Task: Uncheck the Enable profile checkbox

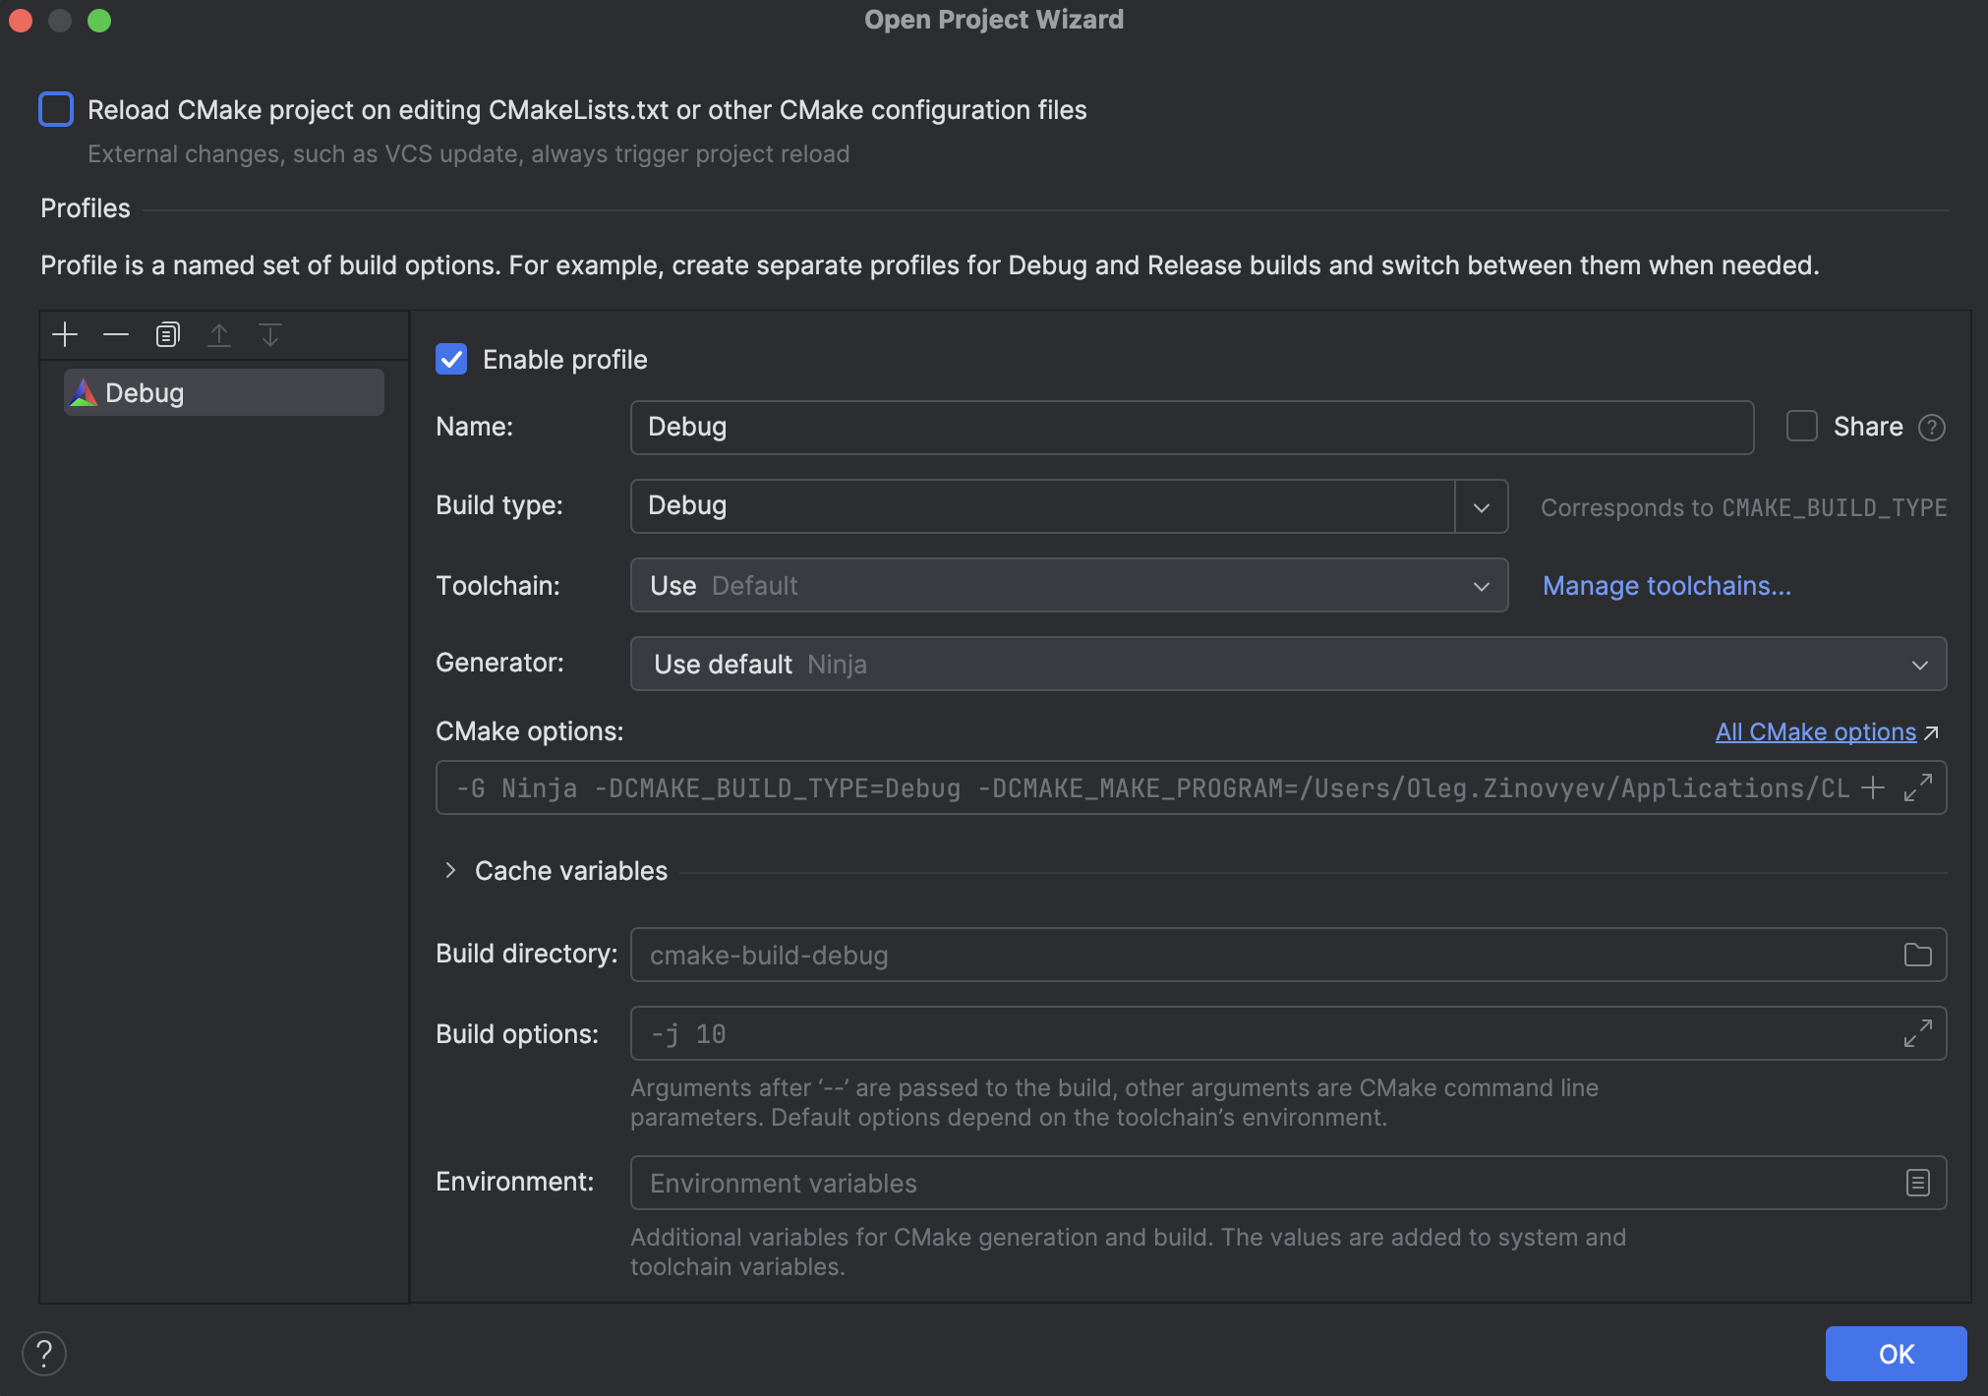Action: [451, 359]
